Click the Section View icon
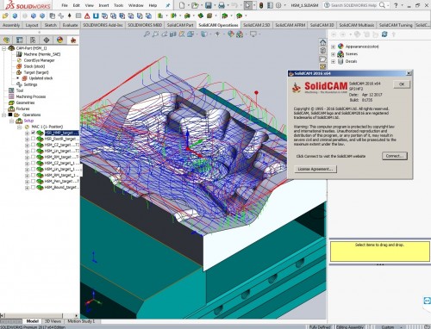This screenshot has width=431, height=329. (x=173, y=34)
